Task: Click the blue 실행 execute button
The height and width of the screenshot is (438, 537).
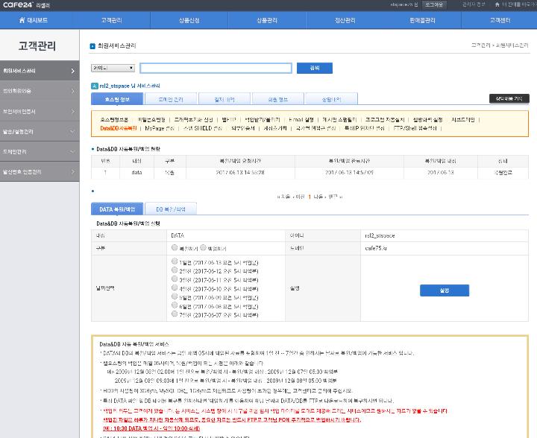Action: coord(445,291)
